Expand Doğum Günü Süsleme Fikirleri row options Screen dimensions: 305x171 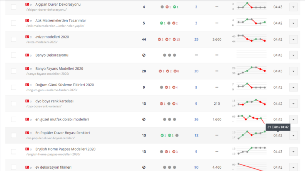click(x=293, y=87)
